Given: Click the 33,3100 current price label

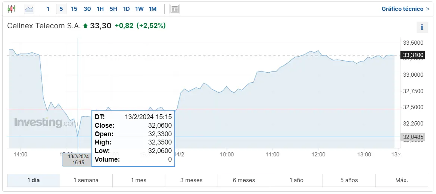Looking at the screenshot, I should (x=412, y=55).
